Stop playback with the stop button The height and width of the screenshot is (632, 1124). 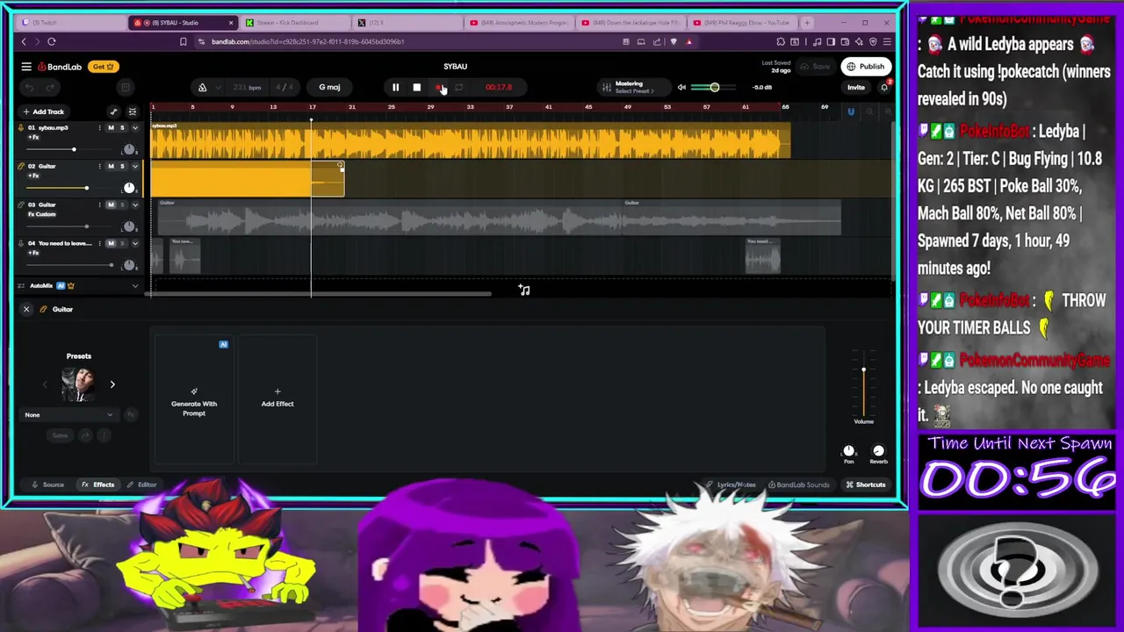tap(416, 87)
